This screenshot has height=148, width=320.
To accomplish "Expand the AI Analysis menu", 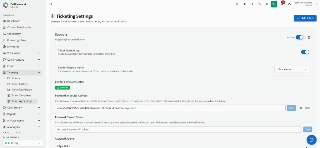I will tap(22, 127).
